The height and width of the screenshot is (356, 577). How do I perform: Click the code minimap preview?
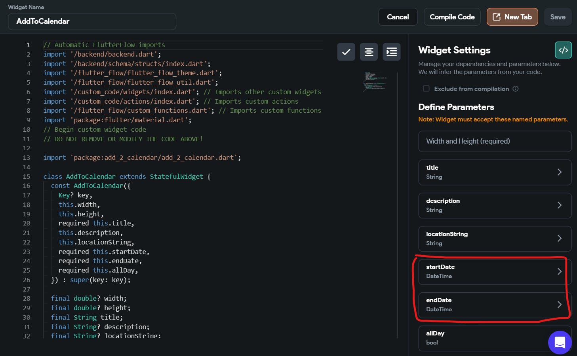[x=375, y=81]
